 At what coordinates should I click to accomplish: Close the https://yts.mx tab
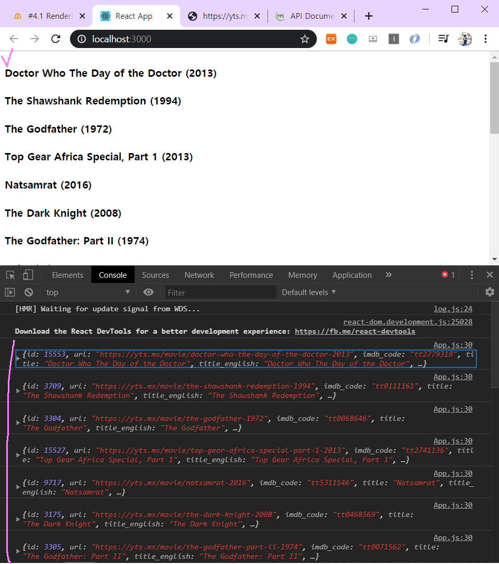tap(257, 16)
